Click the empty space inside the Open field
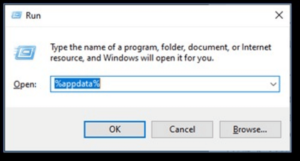Viewport: 300px width, 161px height. 184,84
